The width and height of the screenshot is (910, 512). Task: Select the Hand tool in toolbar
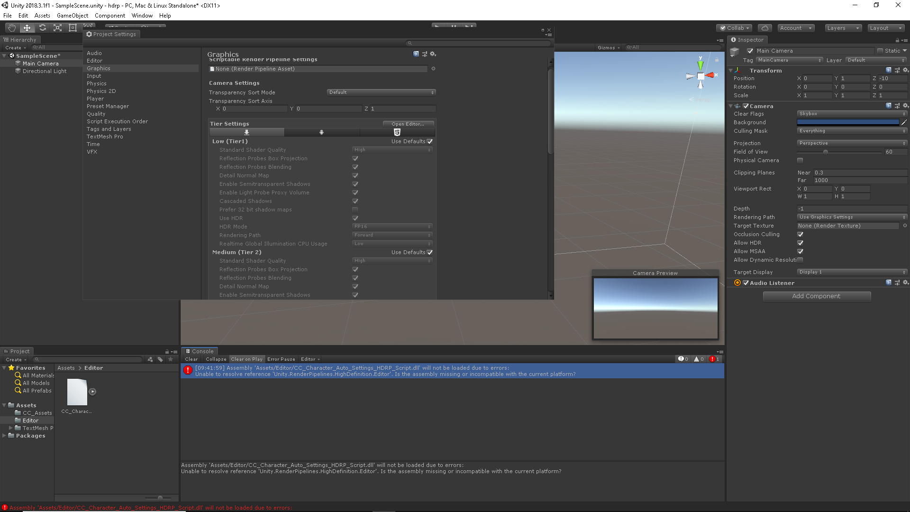pos(12,28)
